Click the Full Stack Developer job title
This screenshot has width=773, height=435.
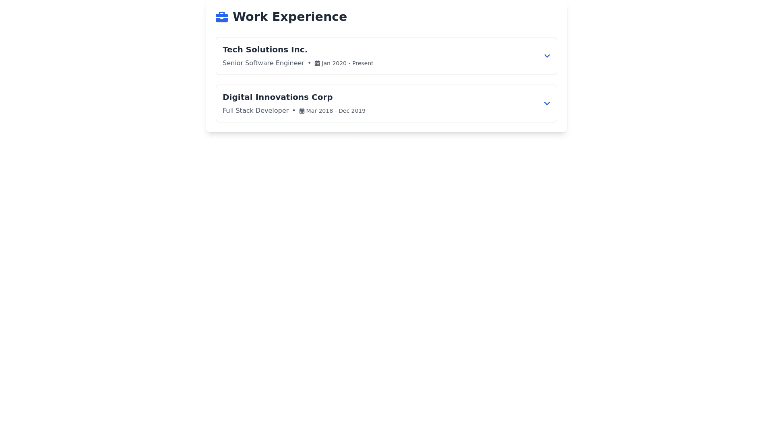(255, 111)
